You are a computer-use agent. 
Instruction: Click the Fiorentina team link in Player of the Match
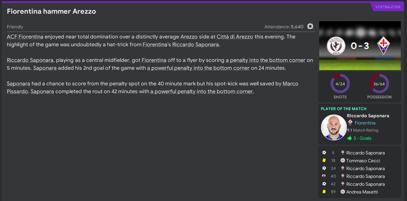365,123
